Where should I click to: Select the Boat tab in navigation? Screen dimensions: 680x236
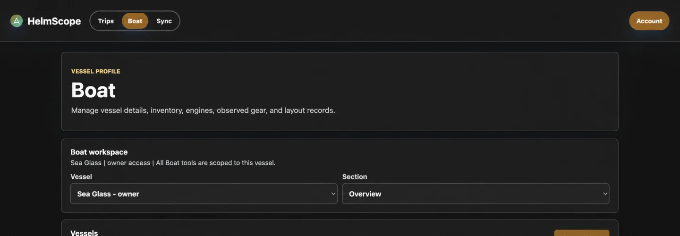pos(135,21)
